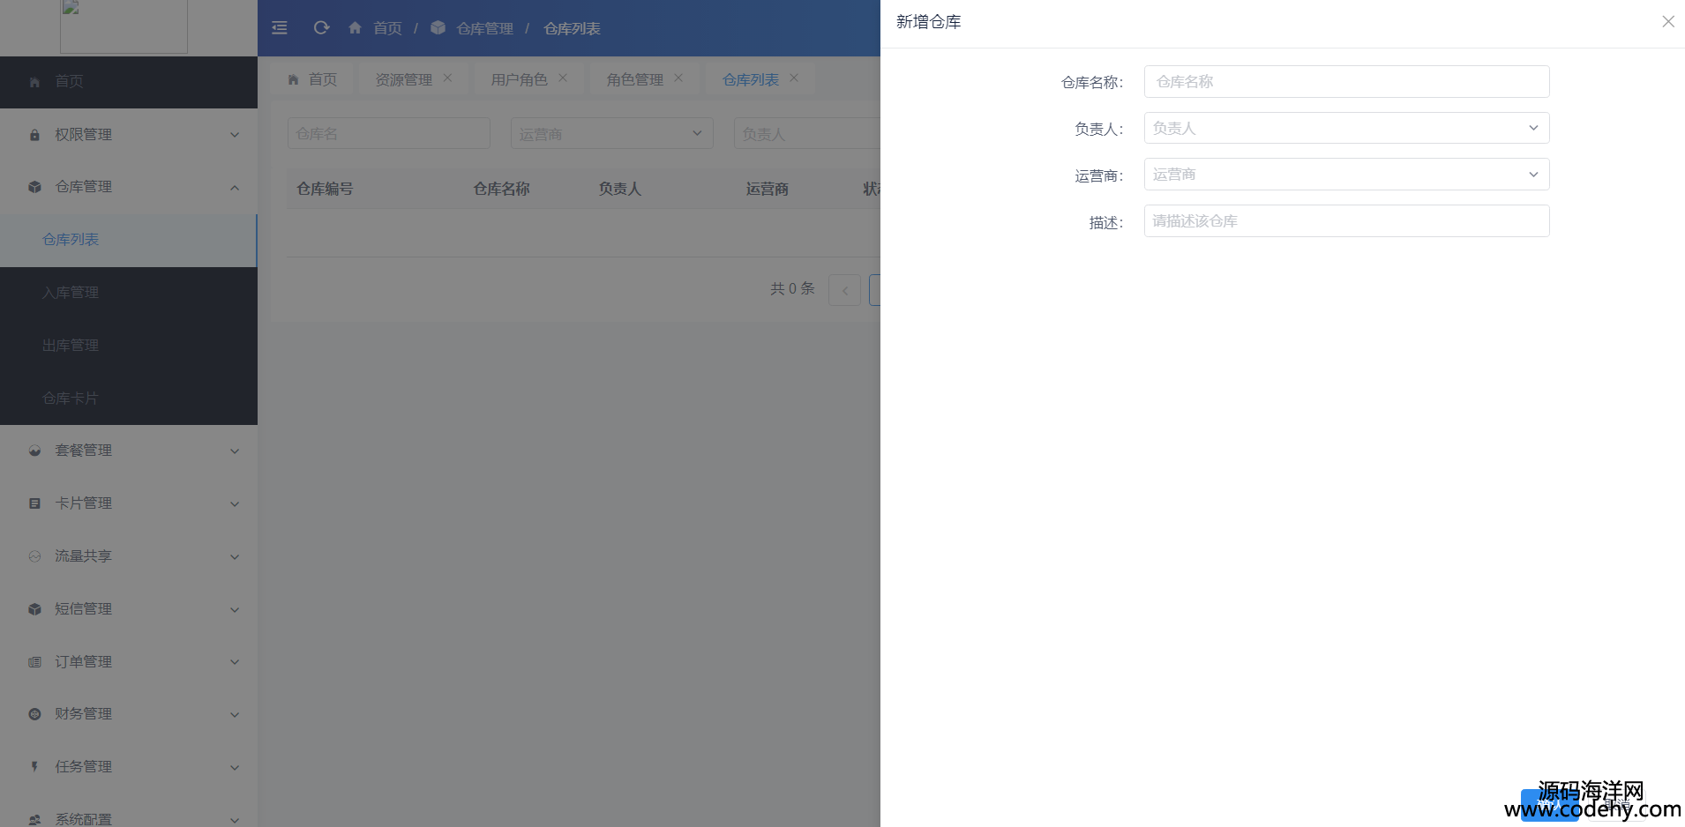Viewport: 1685px width, 827px height.
Task: Click the 套餐管理 icon
Action: pos(34,451)
